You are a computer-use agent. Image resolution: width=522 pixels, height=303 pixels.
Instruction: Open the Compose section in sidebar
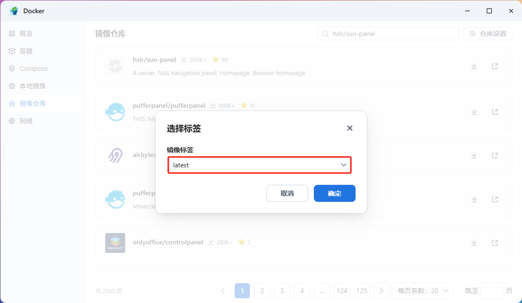43,69
